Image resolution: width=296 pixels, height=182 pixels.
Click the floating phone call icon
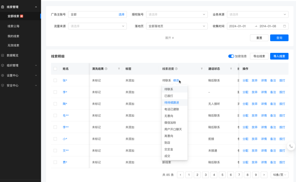pos(291,146)
